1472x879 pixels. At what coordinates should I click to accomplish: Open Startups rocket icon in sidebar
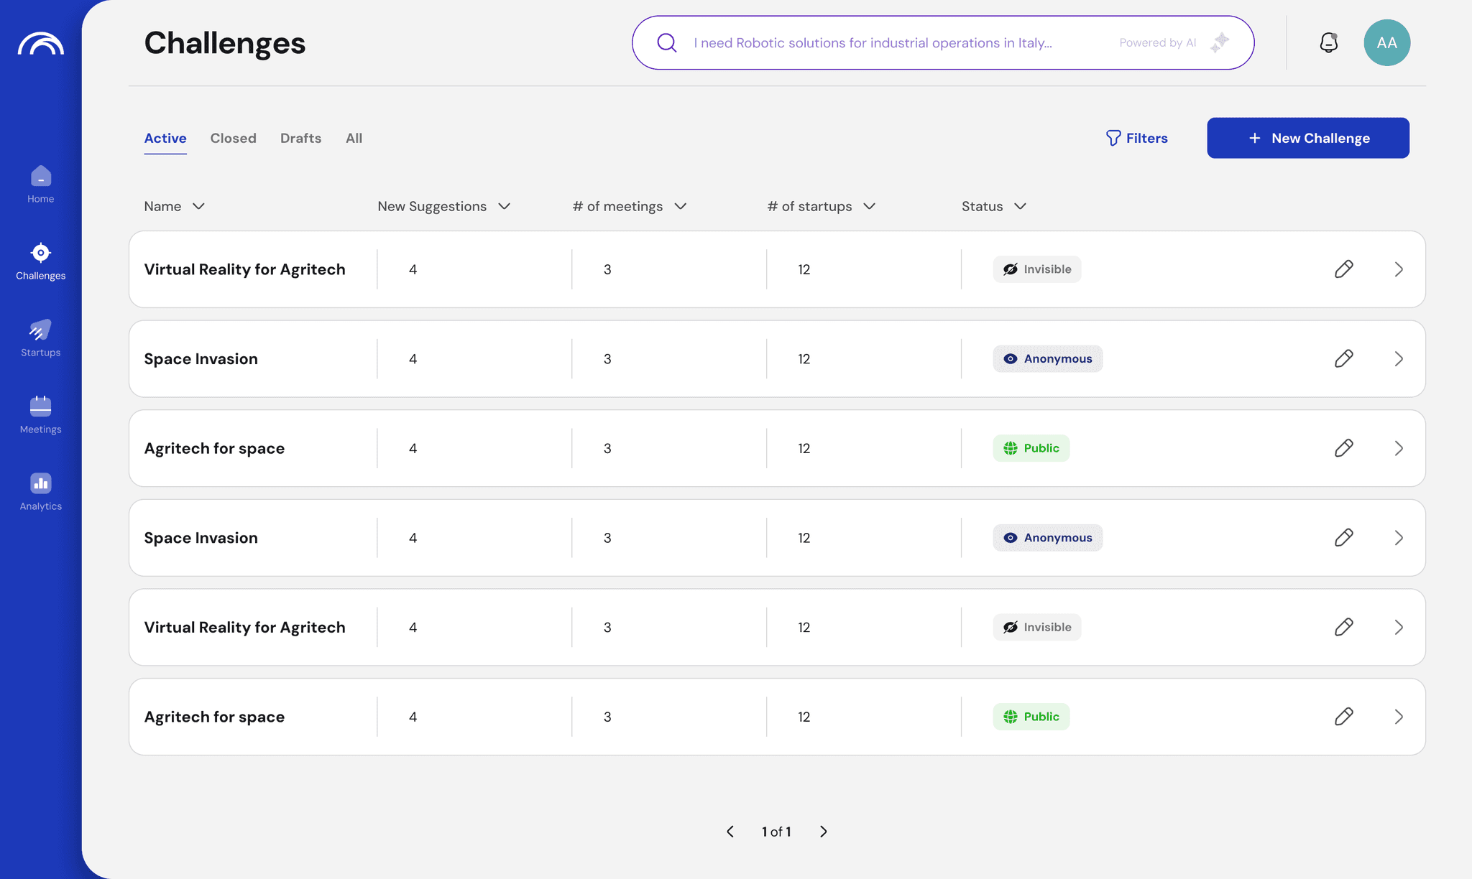coord(40,338)
